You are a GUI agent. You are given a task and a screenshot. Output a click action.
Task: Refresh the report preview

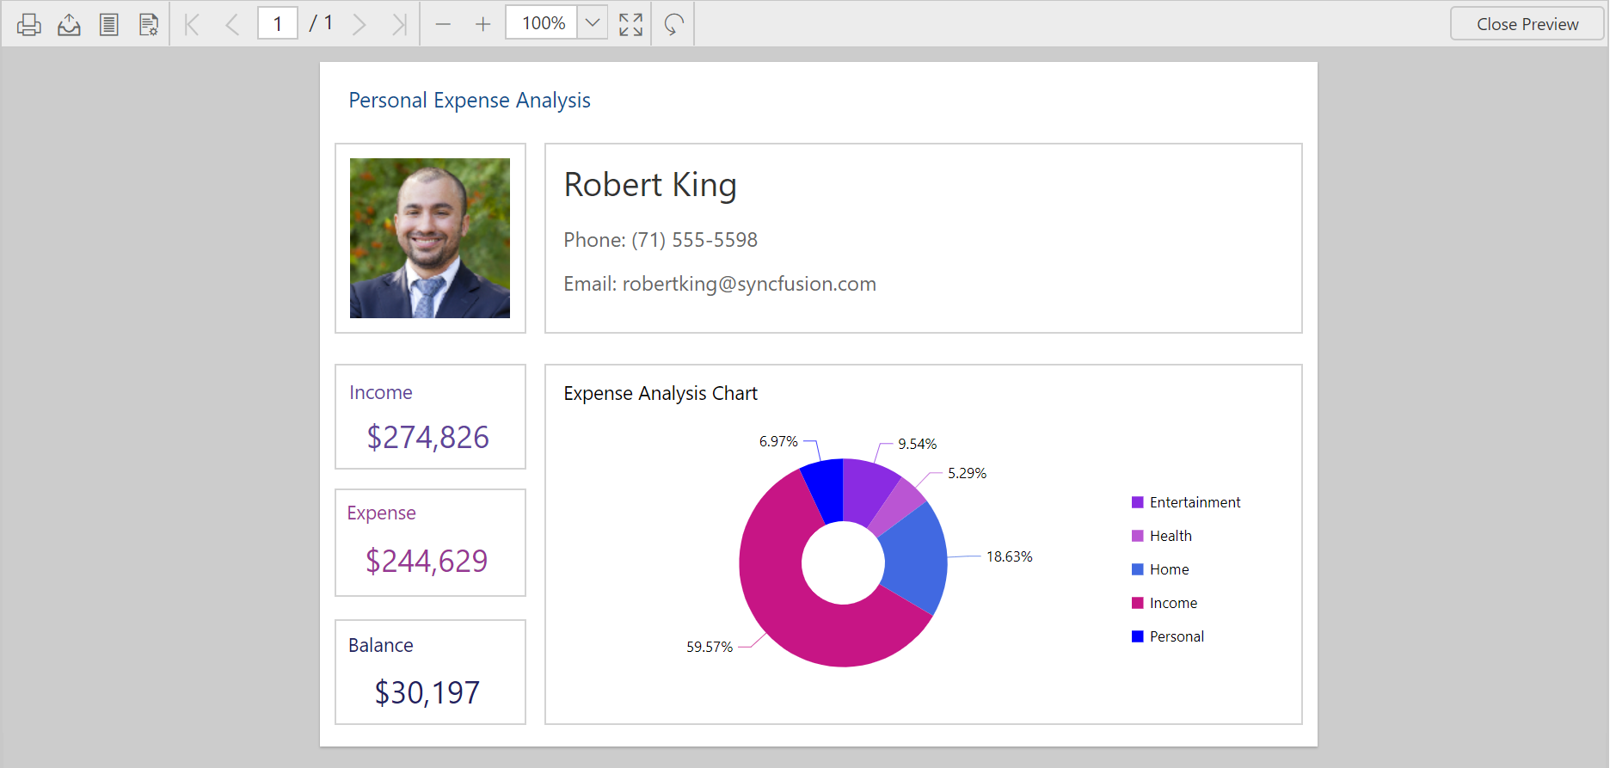pyautogui.click(x=673, y=24)
